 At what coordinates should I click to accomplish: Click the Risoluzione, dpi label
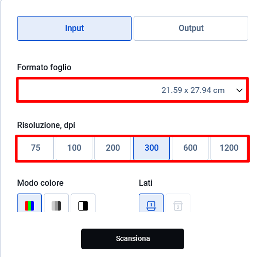(x=46, y=125)
